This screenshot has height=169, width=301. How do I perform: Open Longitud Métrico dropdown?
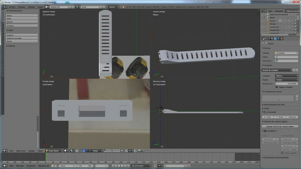[x=287, y=76]
